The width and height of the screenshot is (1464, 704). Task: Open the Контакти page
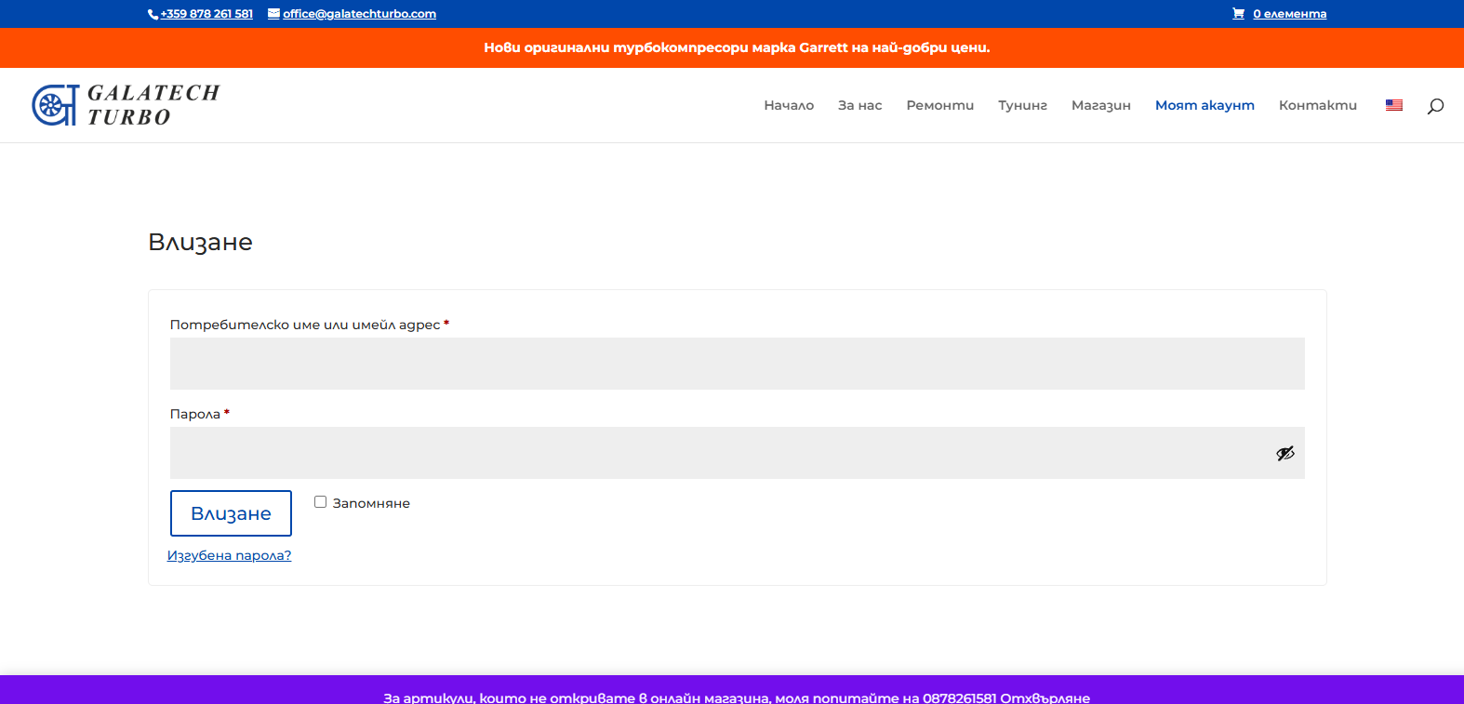pyautogui.click(x=1317, y=105)
